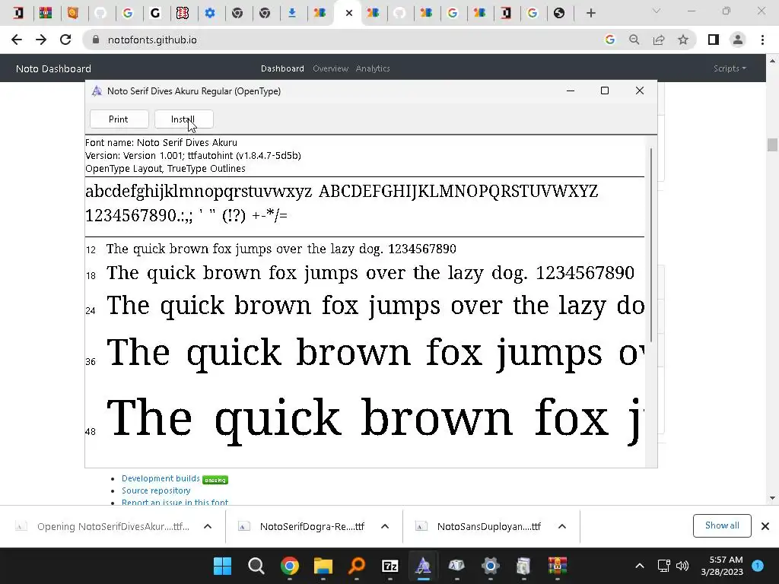Open the Source repository link

click(156, 490)
